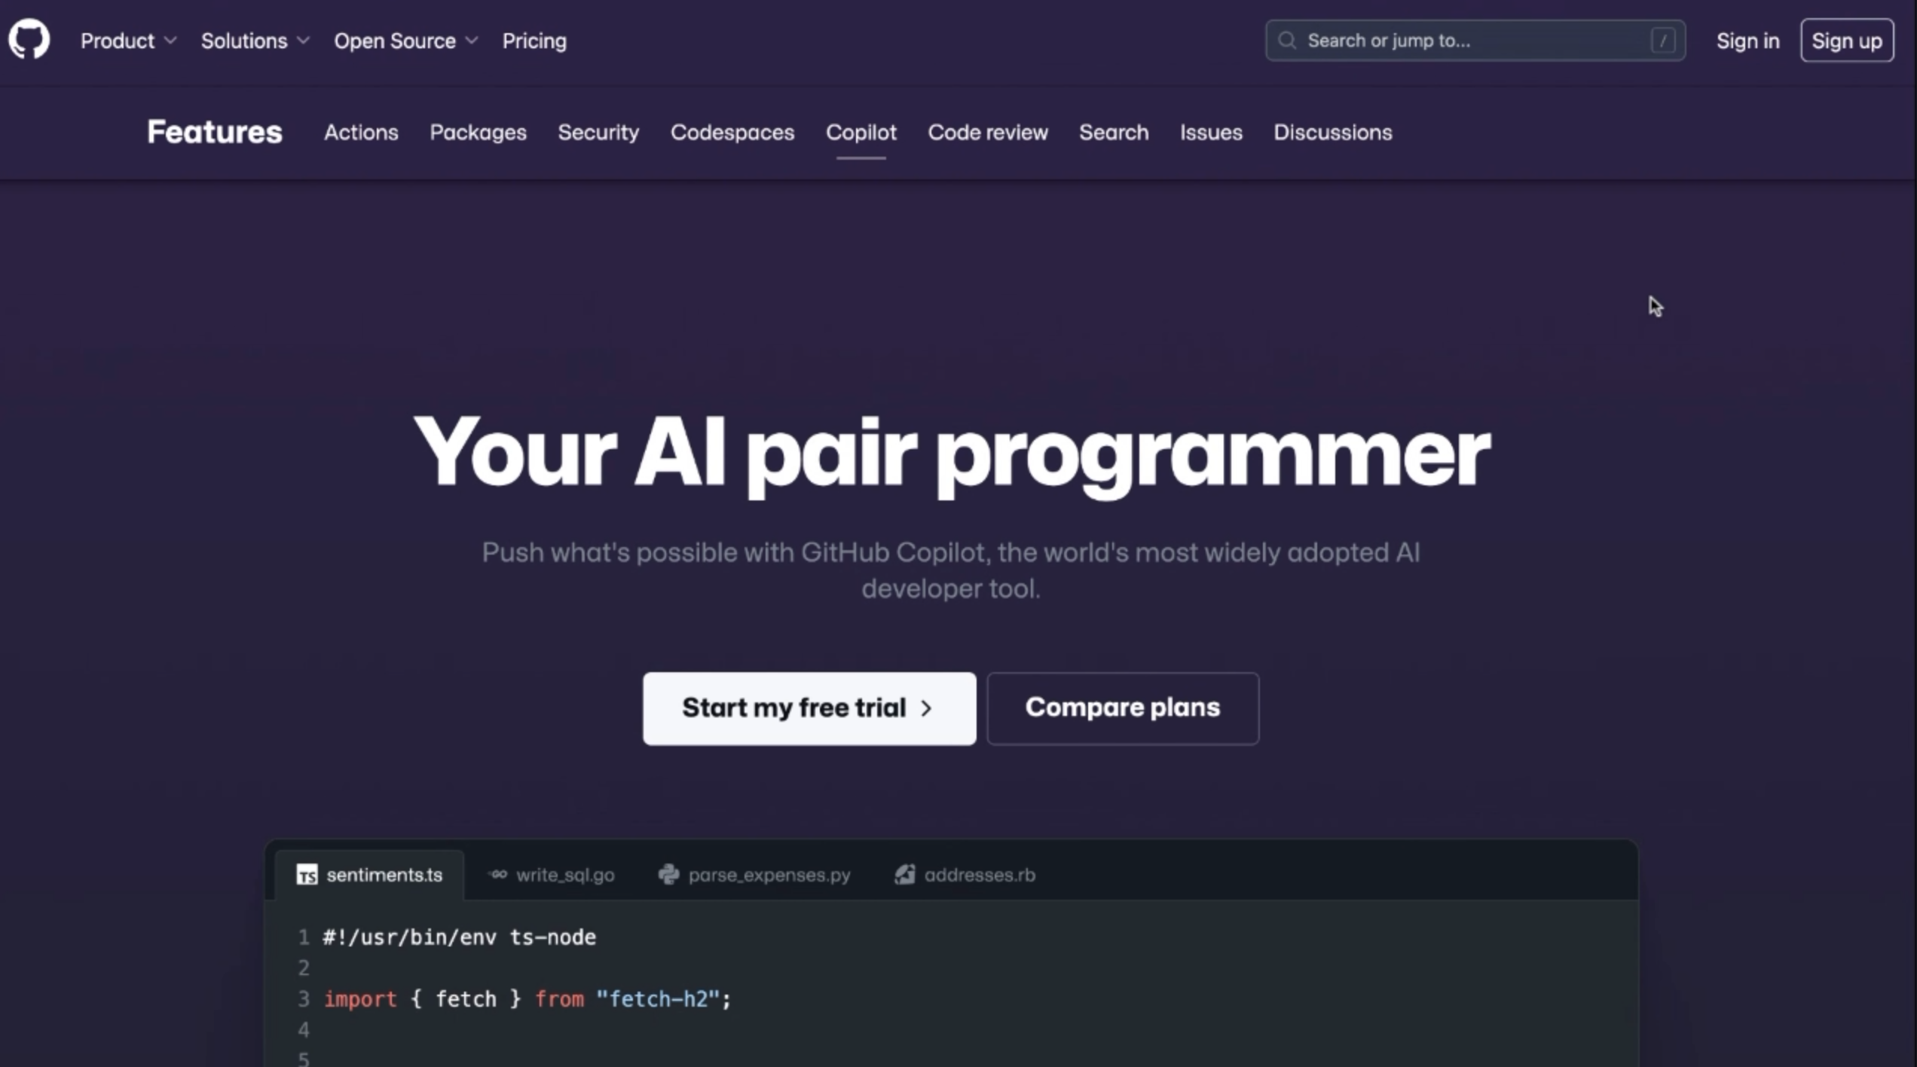
Task: Click the Python icon on parse_expenses.py tab
Action: click(668, 875)
